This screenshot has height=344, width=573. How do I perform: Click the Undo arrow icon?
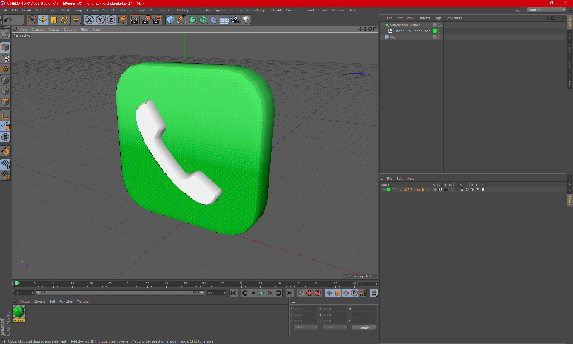pyautogui.click(x=8, y=20)
